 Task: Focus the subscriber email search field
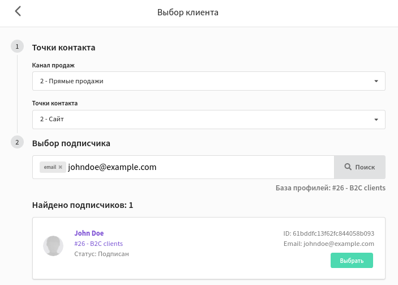pos(200,167)
